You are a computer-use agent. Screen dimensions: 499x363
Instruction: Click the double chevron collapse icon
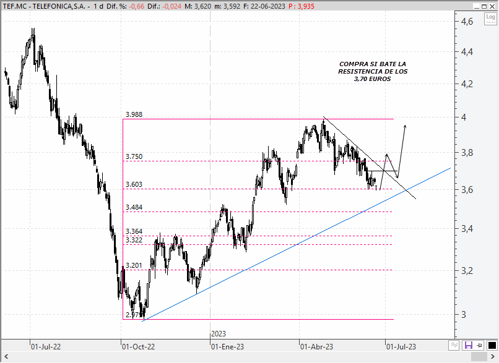(x=454, y=345)
